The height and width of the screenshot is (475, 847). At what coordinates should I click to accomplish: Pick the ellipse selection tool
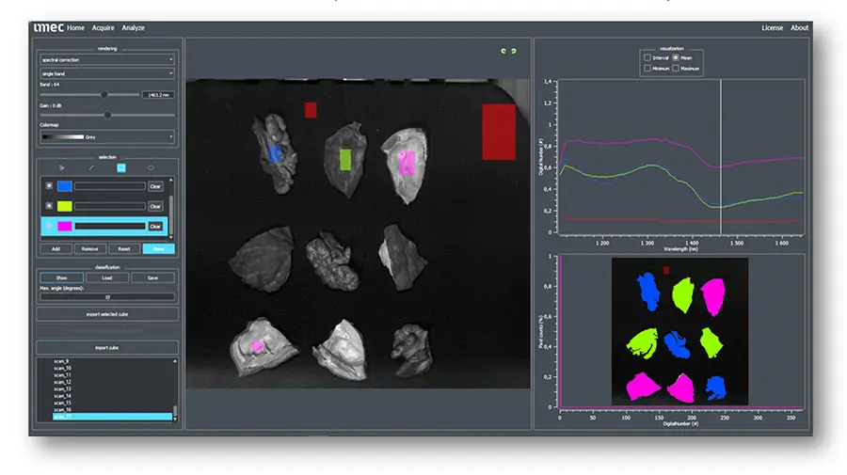pyautogui.click(x=150, y=167)
